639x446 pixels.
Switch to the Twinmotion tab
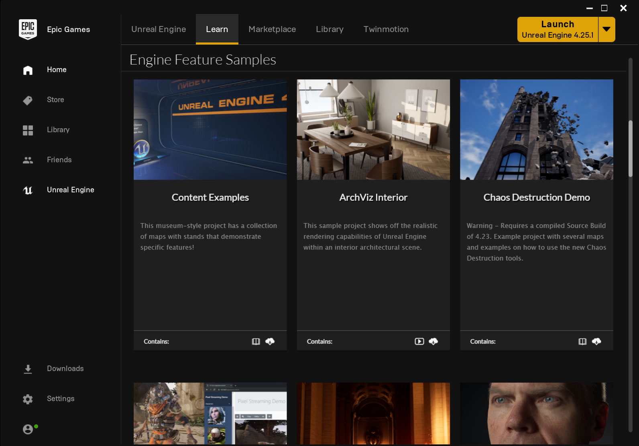click(x=386, y=29)
